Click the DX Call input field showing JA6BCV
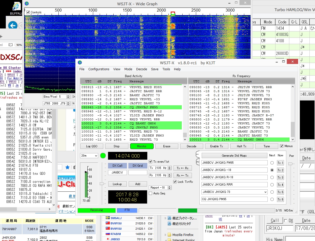 point(118,173)
